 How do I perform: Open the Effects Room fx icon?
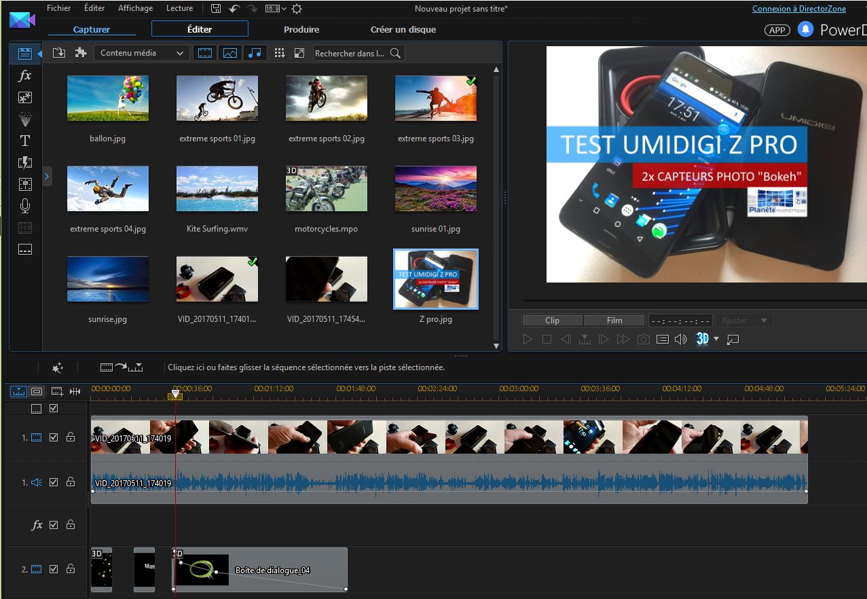point(25,75)
